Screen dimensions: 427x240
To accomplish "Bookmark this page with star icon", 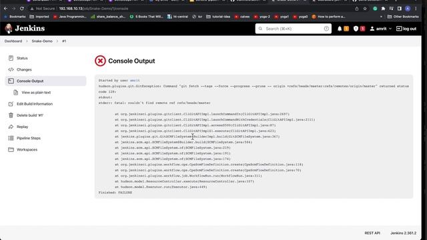I will (365, 9).
